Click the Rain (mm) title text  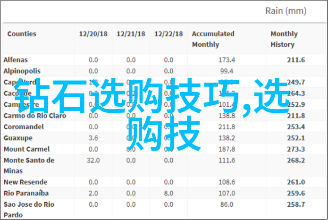286,11
